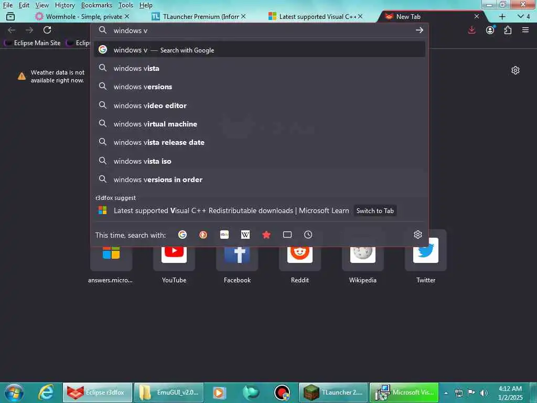Search this time with eBay

224,235
